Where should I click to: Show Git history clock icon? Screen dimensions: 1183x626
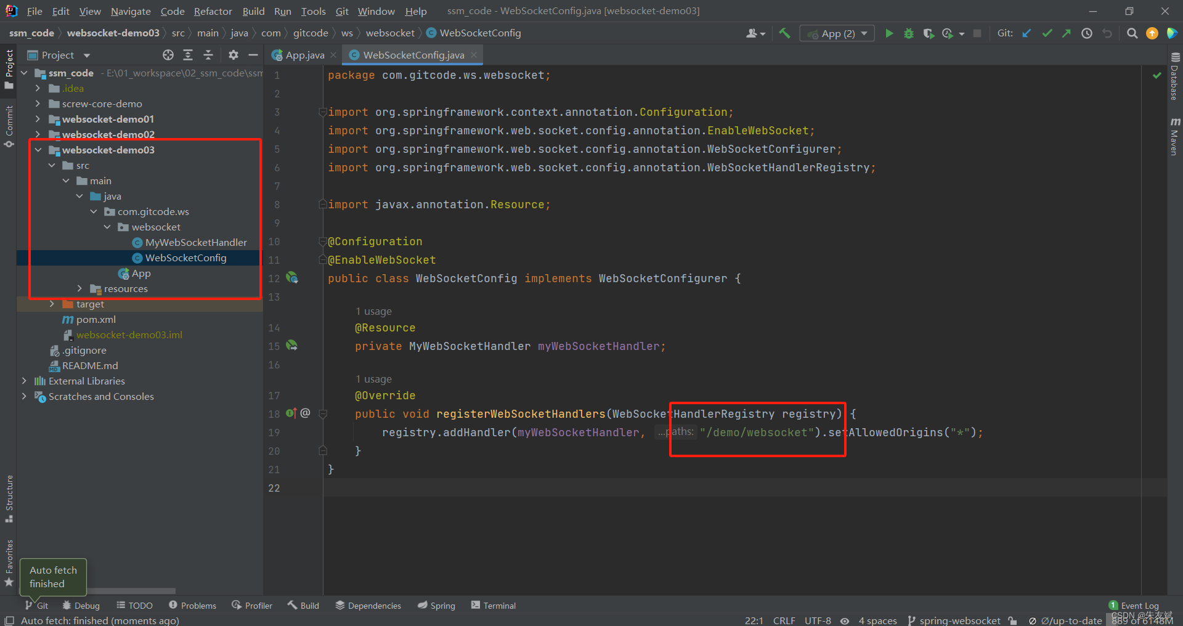click(1087, 33)
